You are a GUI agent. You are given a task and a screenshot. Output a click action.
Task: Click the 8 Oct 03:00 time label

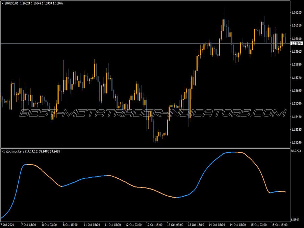click(49, 225)
